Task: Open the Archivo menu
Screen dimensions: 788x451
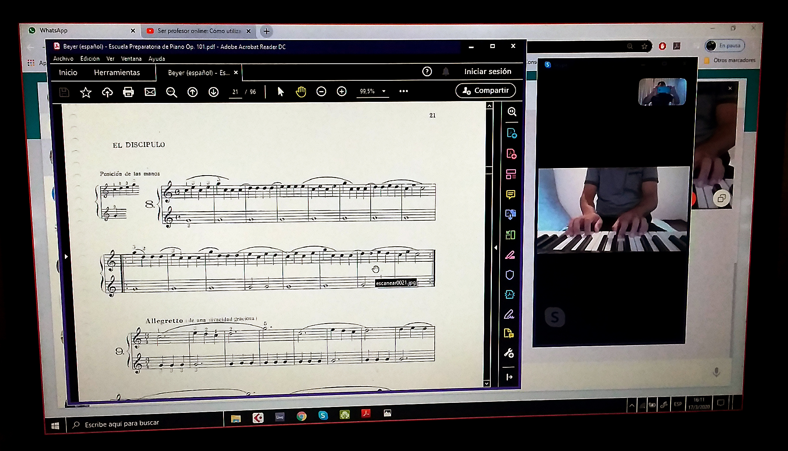Action: [x=63, y=59]
